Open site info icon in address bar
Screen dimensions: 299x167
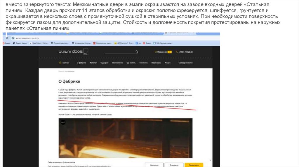tap(13, 38)
